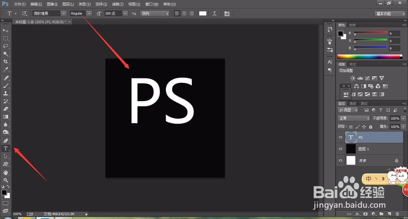This screenshot has width=408, height=219.
Task: Open the 文件(F) menu
Action: click(x=20, y=4)
